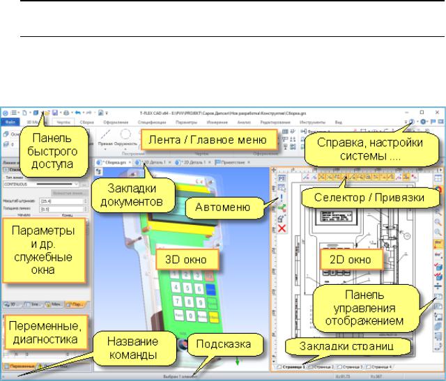Click the division symbol icon on view panel

pos(438,286)
